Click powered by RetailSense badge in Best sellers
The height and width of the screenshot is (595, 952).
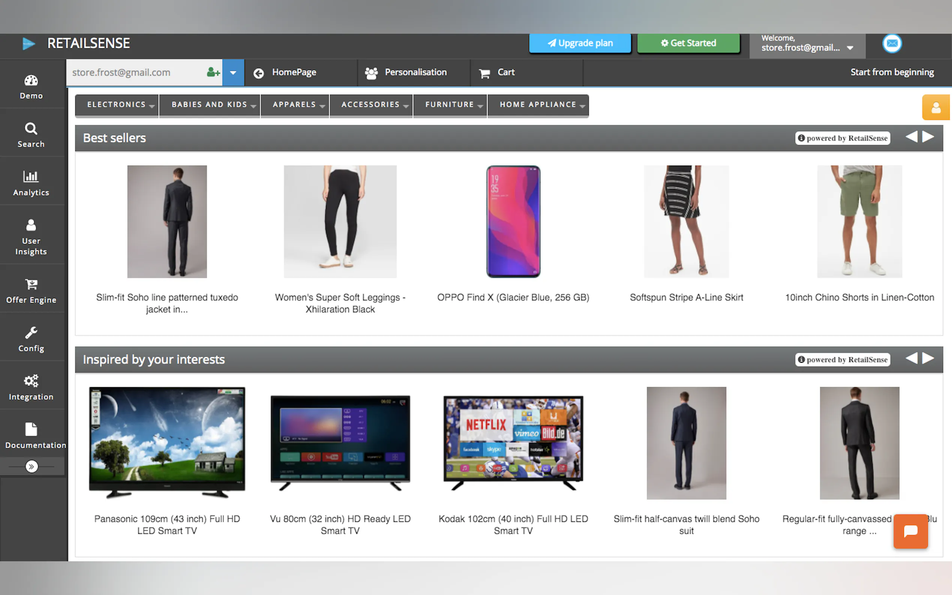pos(843,138)
